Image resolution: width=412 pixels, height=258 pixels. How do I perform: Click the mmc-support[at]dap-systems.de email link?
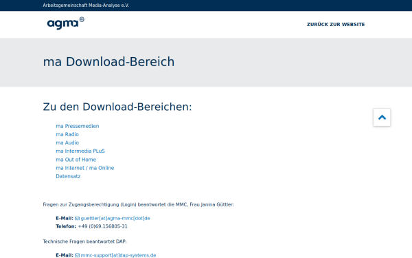coord(118,255)
